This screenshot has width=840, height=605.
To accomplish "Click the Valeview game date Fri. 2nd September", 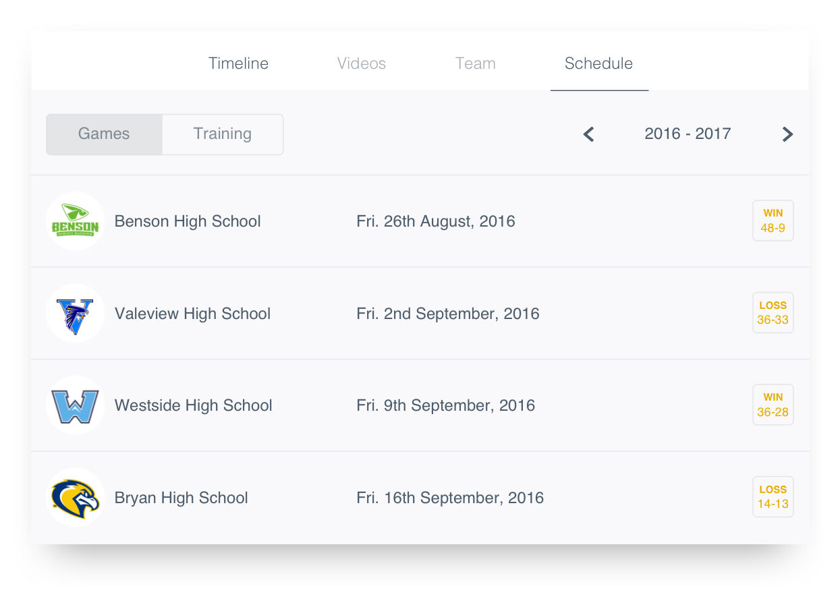I will pos(448,313).
